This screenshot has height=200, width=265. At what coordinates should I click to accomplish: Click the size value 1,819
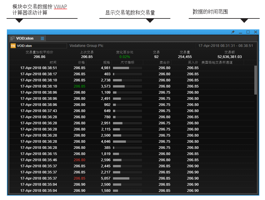(106, 154)
